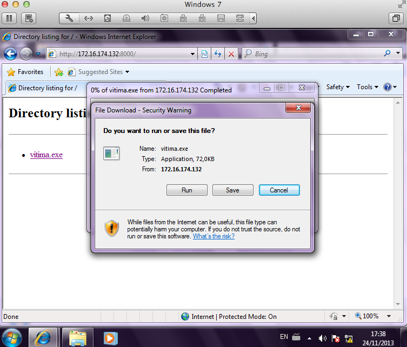The image size is (407, 347).
Task: Open Windows Explorer from taskbar
Action: (x=77, y=338)
